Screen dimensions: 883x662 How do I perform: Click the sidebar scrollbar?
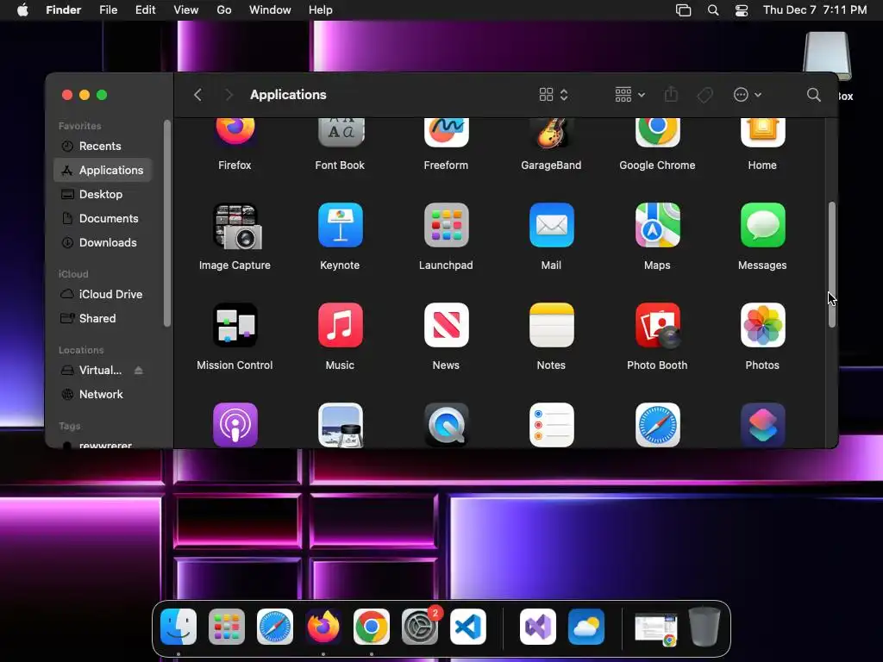point(166,223)
